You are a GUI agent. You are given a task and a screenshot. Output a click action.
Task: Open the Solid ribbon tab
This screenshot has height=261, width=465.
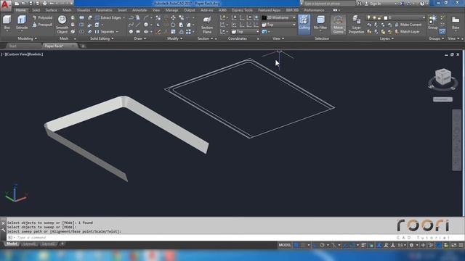coord(36,10)
